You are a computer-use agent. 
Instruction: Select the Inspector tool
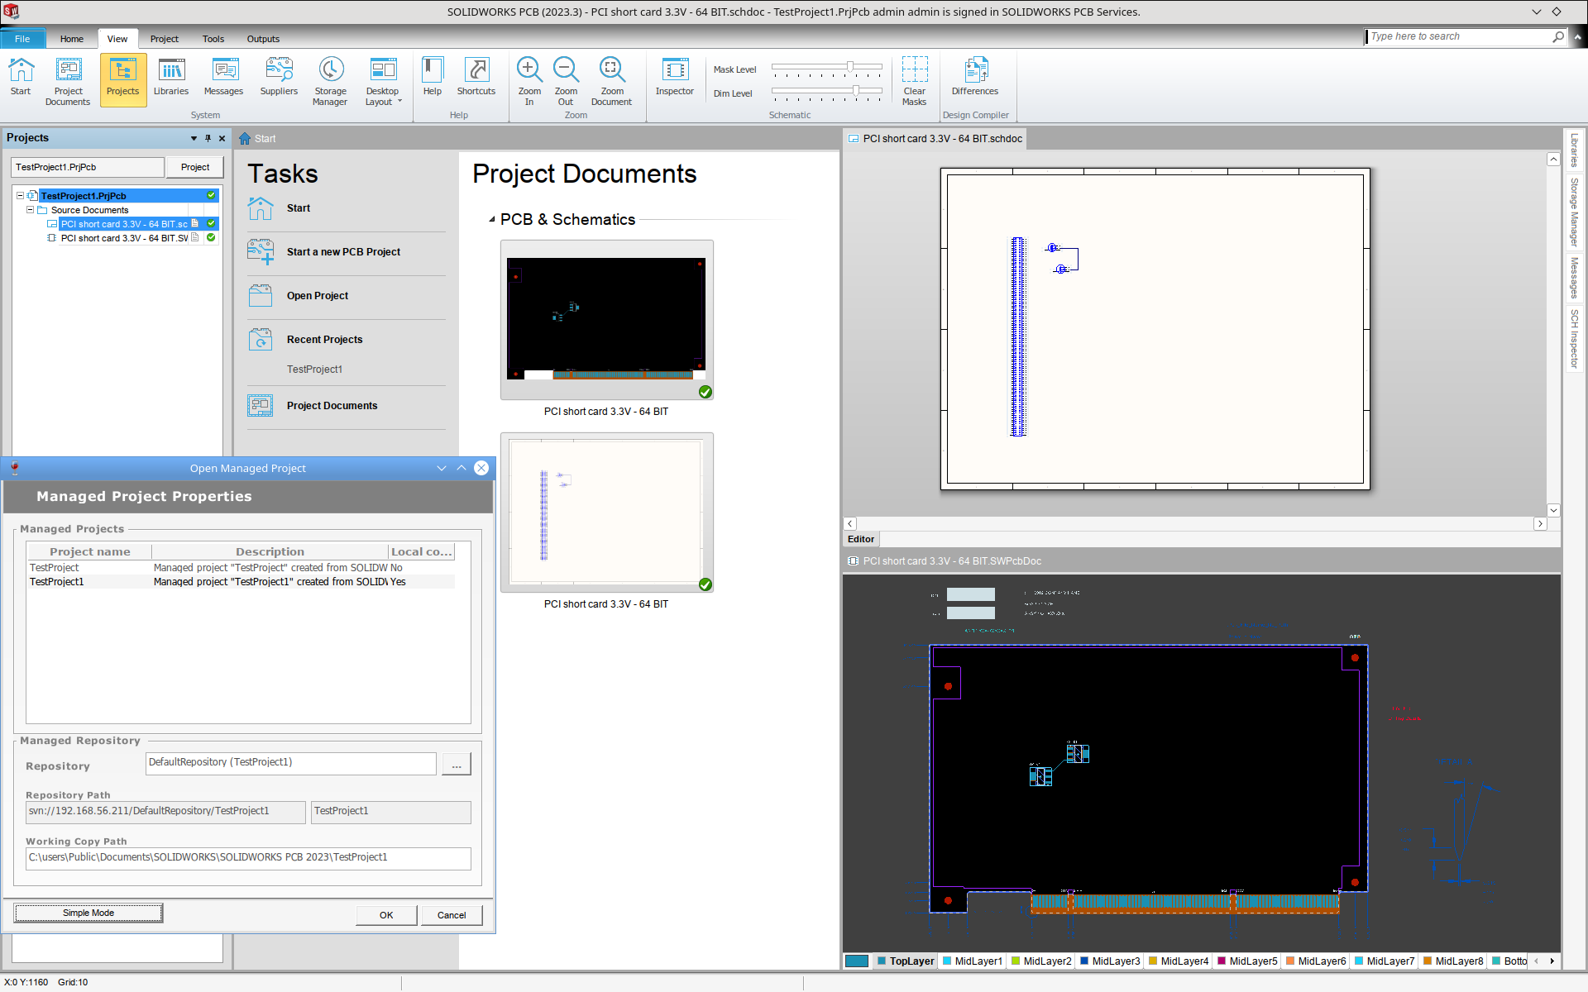click(x=674, y=79)
